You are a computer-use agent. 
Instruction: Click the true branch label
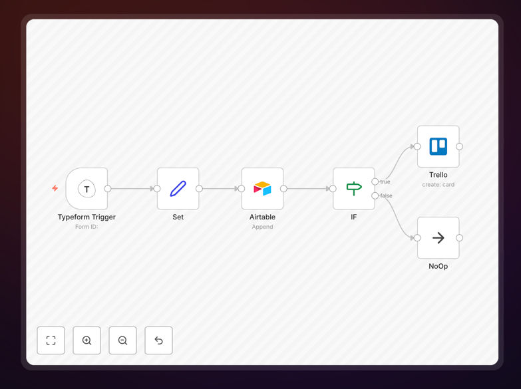click(385, 182)
